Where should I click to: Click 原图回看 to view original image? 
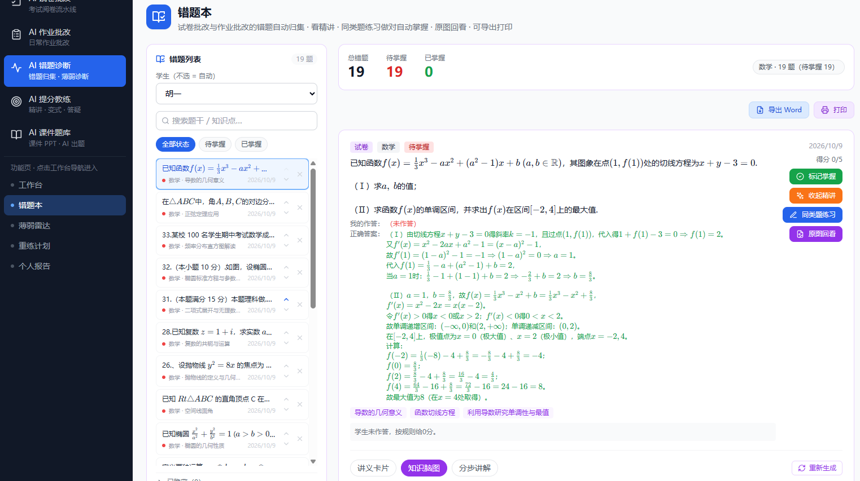[x=816, y=234]
